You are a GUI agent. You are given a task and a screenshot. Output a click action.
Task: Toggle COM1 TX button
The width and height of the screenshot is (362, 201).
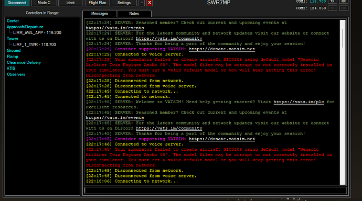[x=333, y=2]
